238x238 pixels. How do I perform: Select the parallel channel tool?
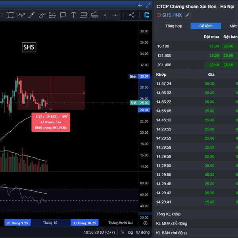(52, 15)
